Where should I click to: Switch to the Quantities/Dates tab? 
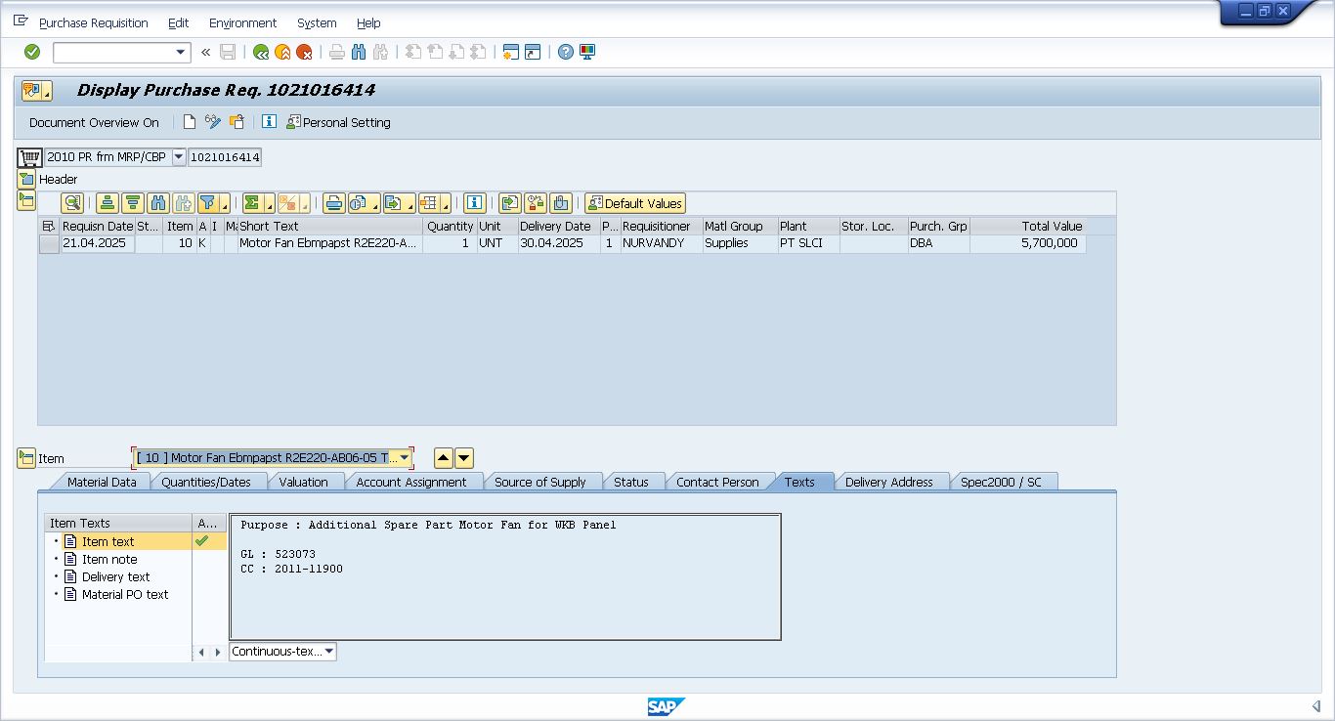[x=206, y=482]
